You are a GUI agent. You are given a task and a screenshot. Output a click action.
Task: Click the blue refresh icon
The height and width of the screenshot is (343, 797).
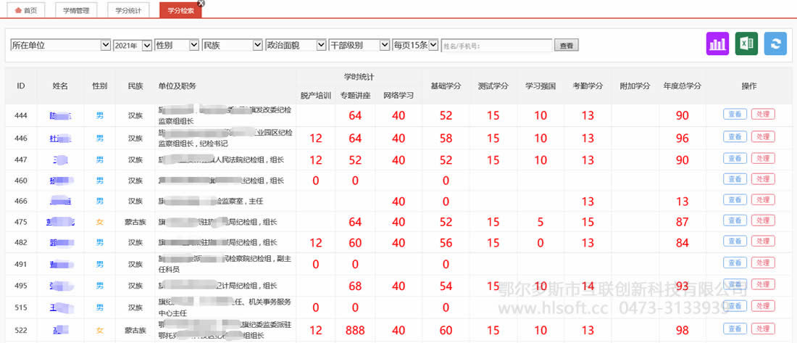tap(775, 44)
